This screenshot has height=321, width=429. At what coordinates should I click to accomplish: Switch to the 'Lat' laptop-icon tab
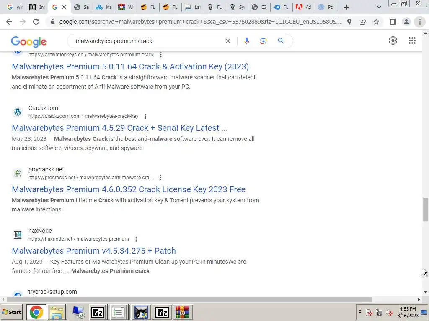pos(193,7)
